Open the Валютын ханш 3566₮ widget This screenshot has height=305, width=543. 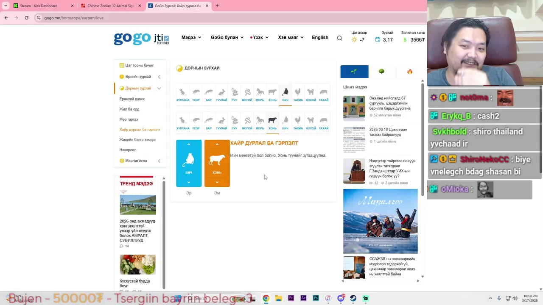(x=414, y=37)
